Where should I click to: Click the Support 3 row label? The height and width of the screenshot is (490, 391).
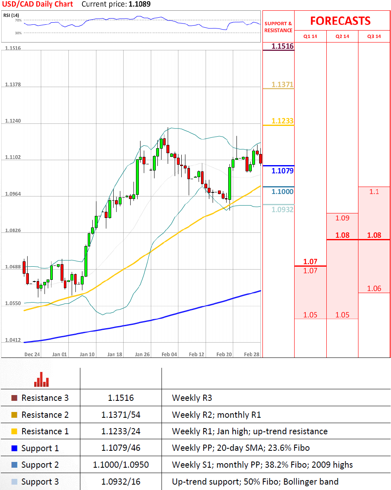(x=40, y=482)
